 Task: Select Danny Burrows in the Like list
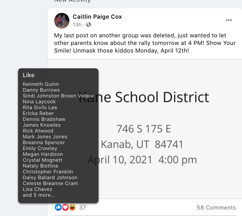[41, 90]
